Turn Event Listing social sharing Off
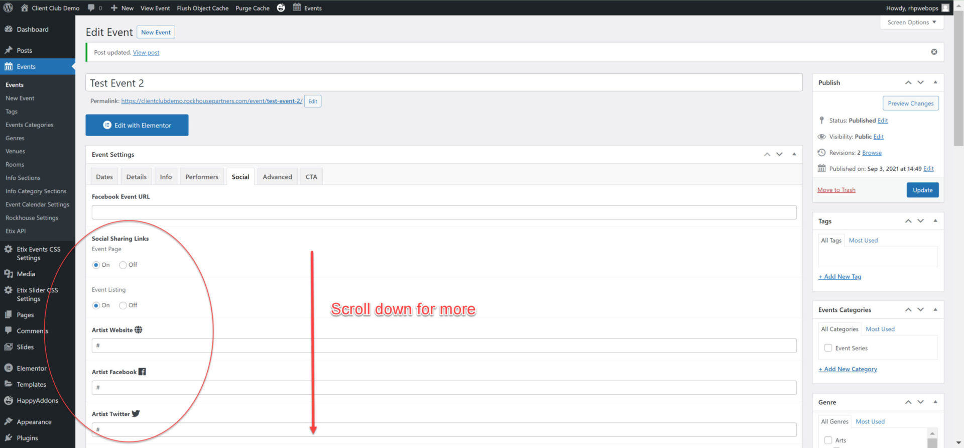This screenshot has width=964, height=448. [x=123, y=305]
